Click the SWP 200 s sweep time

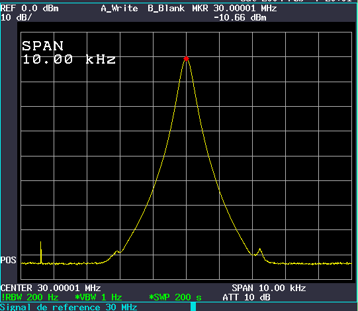(175, 297)
